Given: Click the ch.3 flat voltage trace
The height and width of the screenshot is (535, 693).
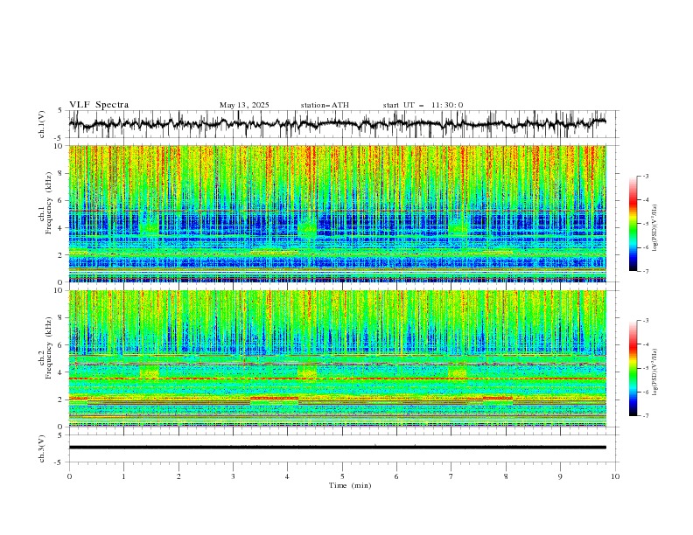Looking at the screenshot, I should coord(337,448).
